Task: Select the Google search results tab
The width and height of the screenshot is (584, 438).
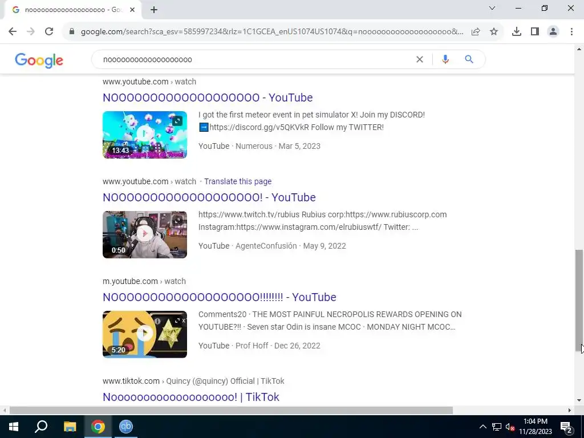Action: [72, 10]
